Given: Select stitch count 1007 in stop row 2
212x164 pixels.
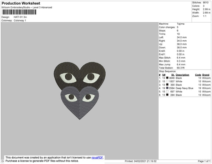Looking at the screenshot, I should [172, 81].
